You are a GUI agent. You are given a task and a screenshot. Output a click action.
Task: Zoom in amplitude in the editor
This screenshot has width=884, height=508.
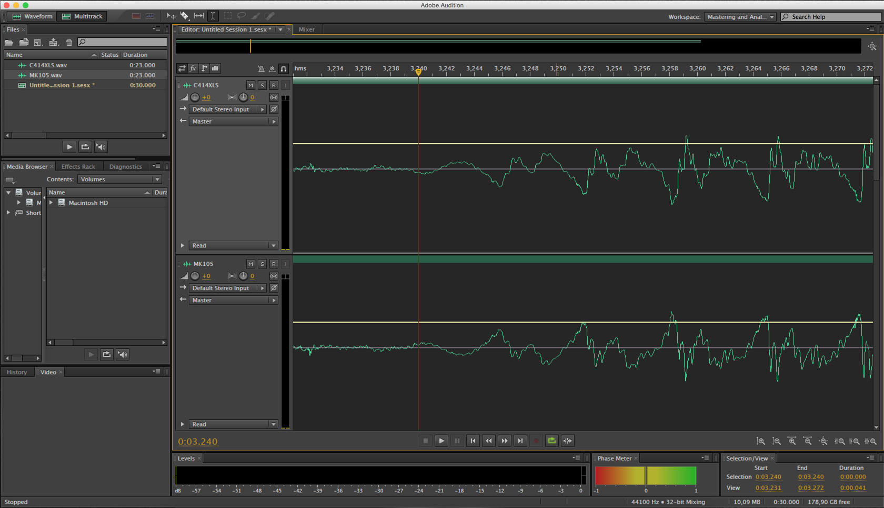point(761,441)
